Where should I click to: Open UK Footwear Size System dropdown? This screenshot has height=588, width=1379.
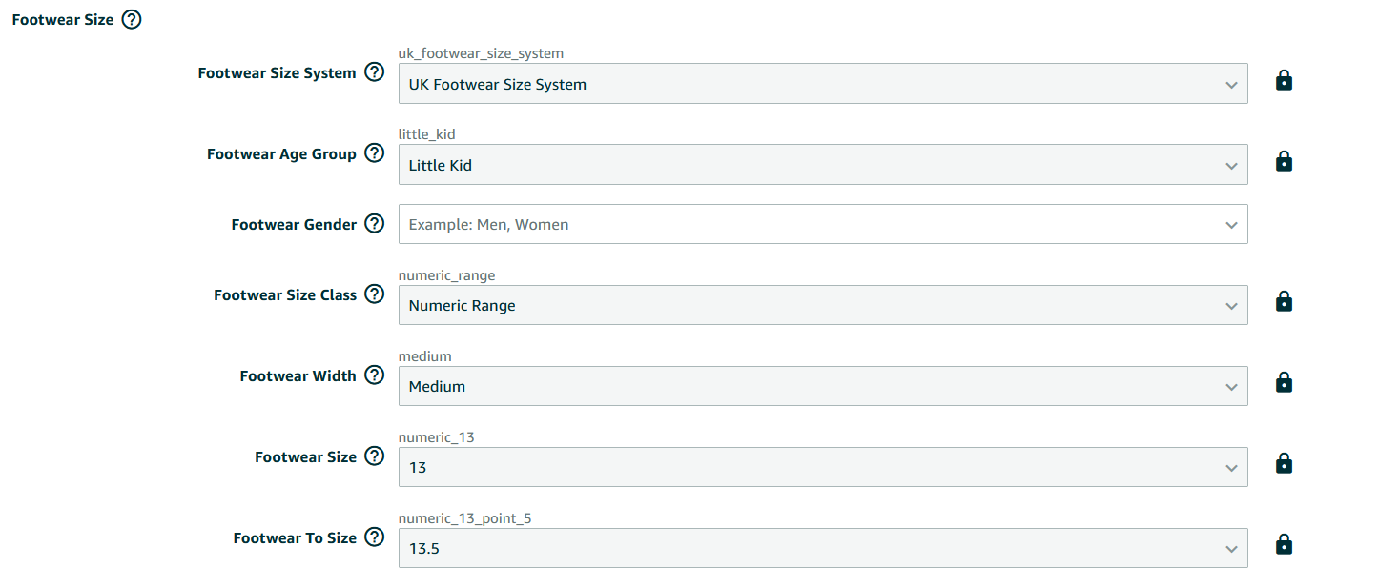(822, 84)
